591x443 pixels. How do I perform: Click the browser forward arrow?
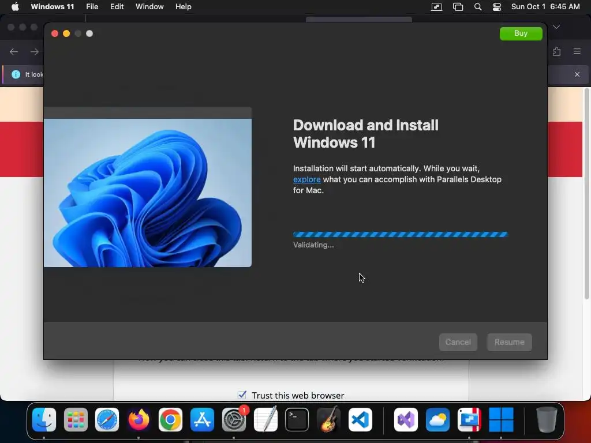click(35, 51)
